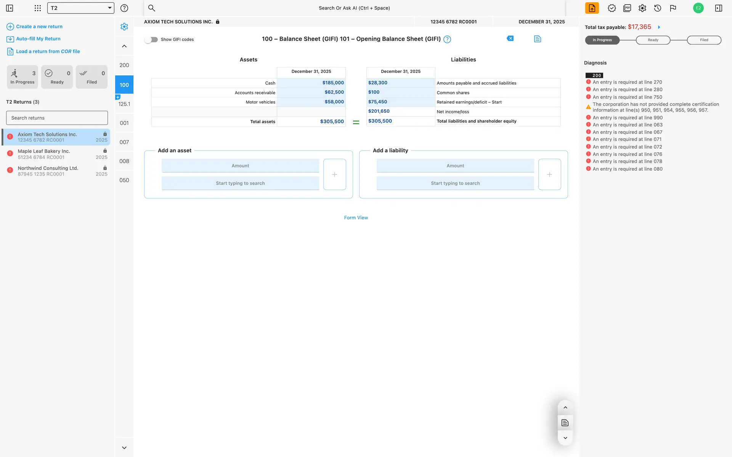732x457 pixels.
Task: Click the blue clear/delete icon
Action: click(x=510, y=38)
